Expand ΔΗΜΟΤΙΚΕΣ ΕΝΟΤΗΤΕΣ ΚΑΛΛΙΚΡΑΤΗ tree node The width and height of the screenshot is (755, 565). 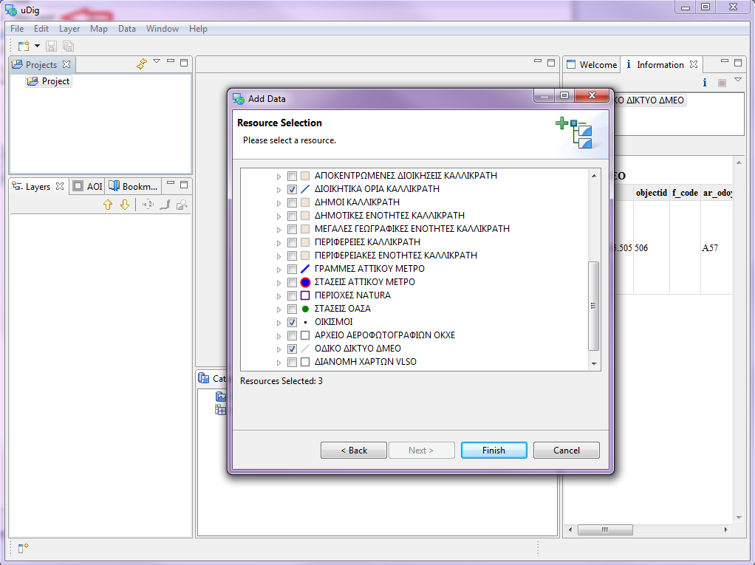[279, 216]
